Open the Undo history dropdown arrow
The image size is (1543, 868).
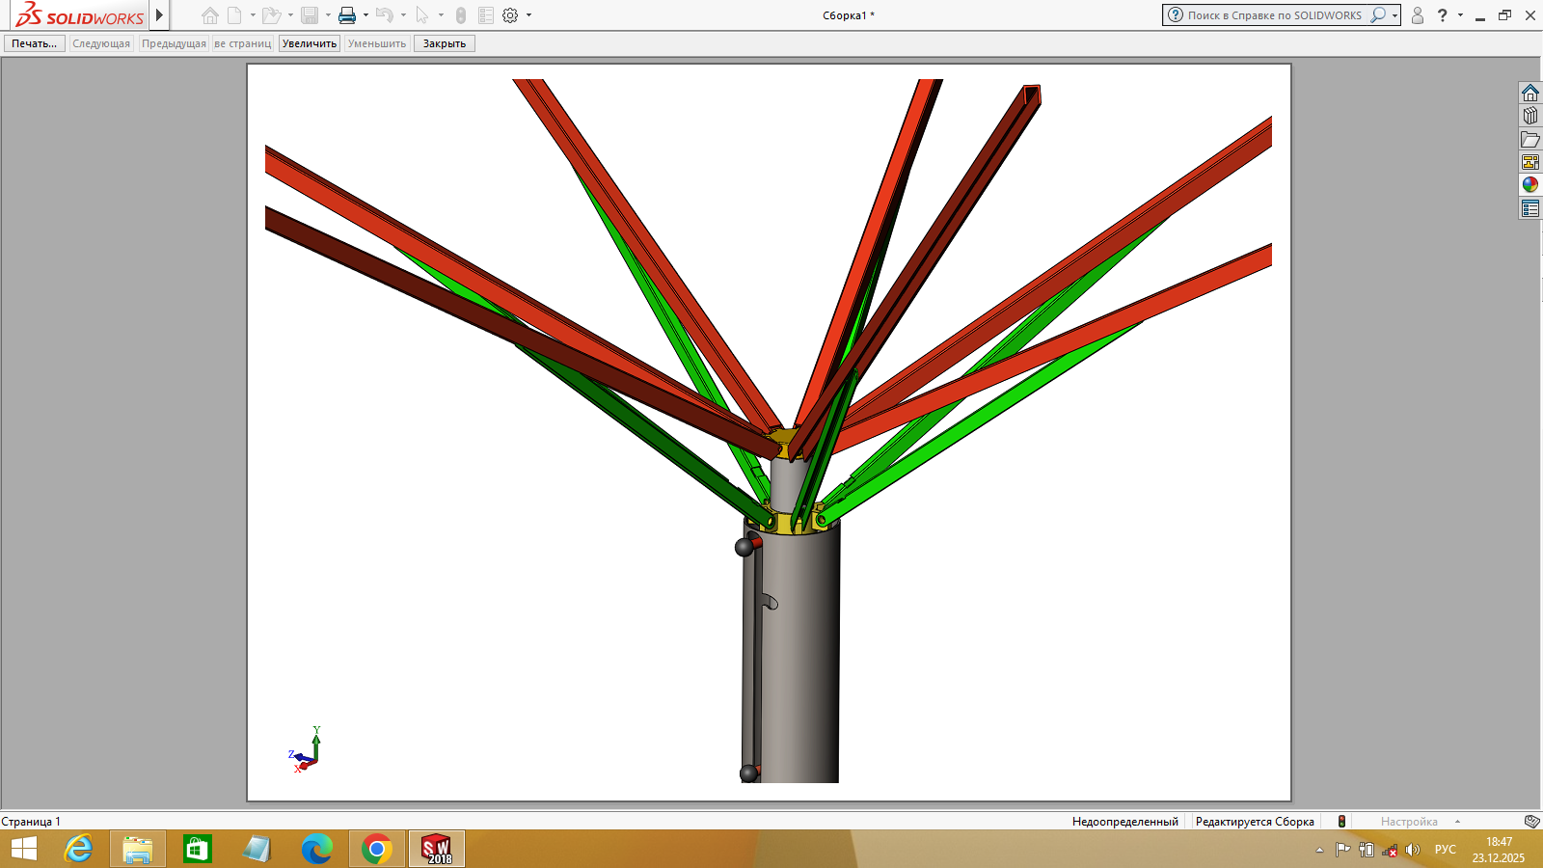click(403, 15)
